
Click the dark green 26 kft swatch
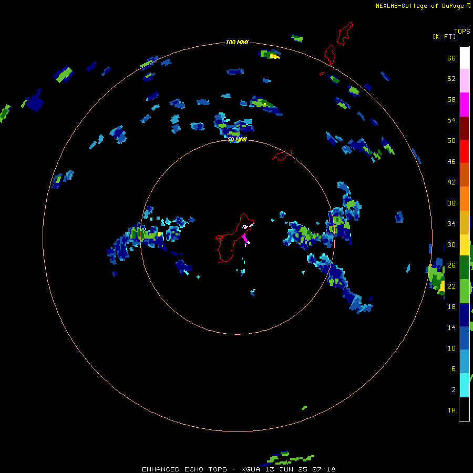click(x=464, y=268)
